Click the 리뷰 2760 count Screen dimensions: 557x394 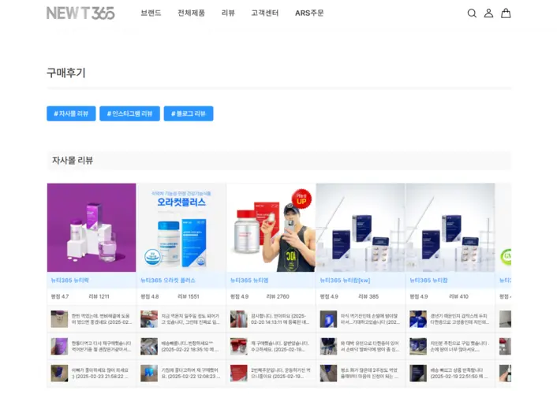click(278, 296)
